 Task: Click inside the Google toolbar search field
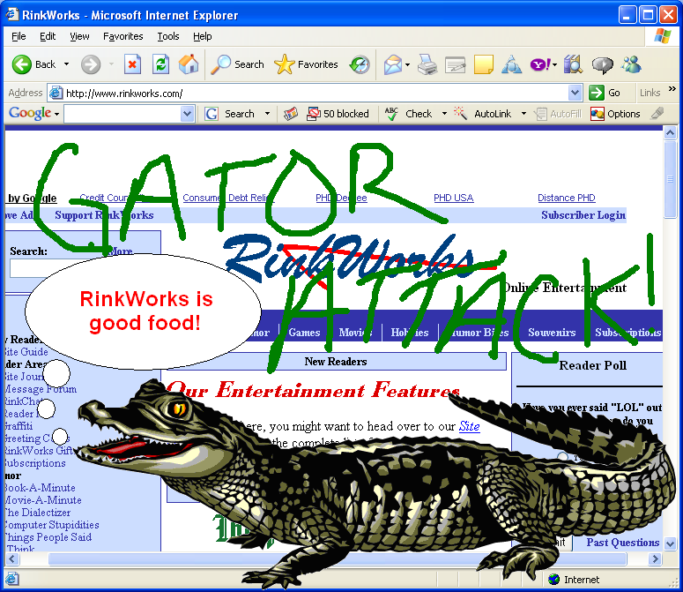122,114
